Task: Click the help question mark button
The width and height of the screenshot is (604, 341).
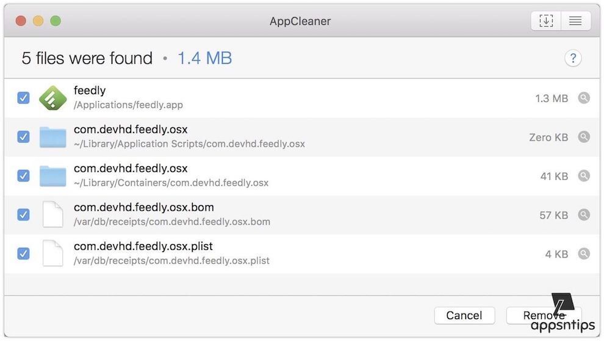Action: tap(572, 58)
